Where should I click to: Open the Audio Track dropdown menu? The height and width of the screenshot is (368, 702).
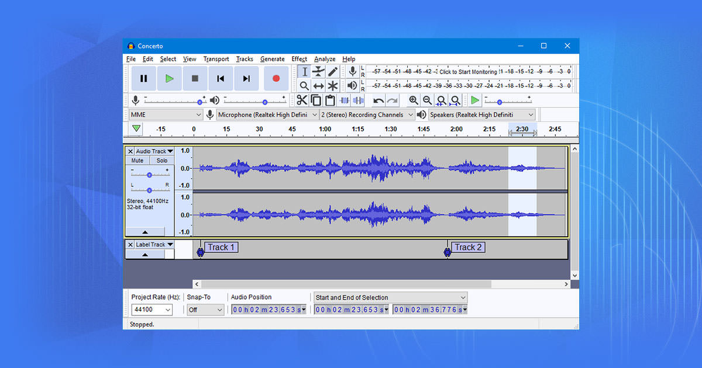point(154,151)
